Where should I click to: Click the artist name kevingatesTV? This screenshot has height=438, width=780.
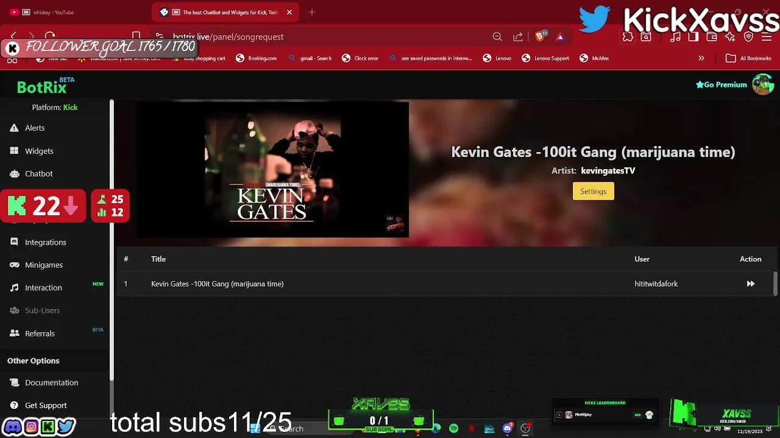click(608, 170)
